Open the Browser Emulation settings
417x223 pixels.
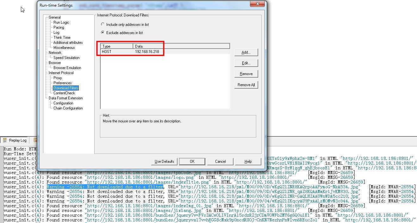pyautogui.click(x=67, y=68)
